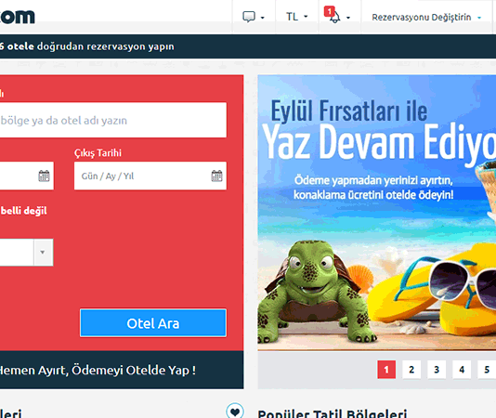Image resolution: width=496 pixels, height=418 pixels.
Task: Jump to banner slide 5
Action: pos(487,370)
